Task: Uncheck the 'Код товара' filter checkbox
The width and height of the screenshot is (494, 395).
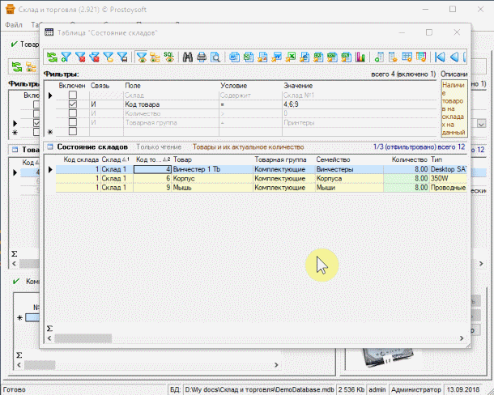Action: (73, 104)
